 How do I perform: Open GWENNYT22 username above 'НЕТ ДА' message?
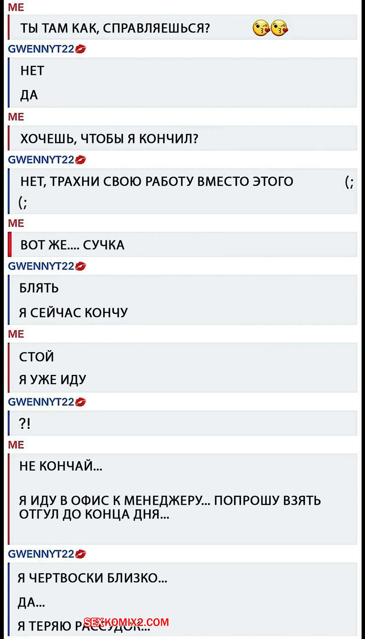[x=41, y=49]
